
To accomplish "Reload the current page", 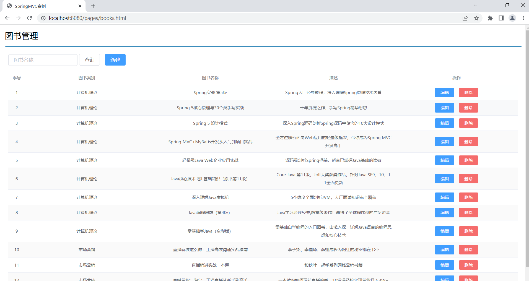I will (x=30, y=18).
